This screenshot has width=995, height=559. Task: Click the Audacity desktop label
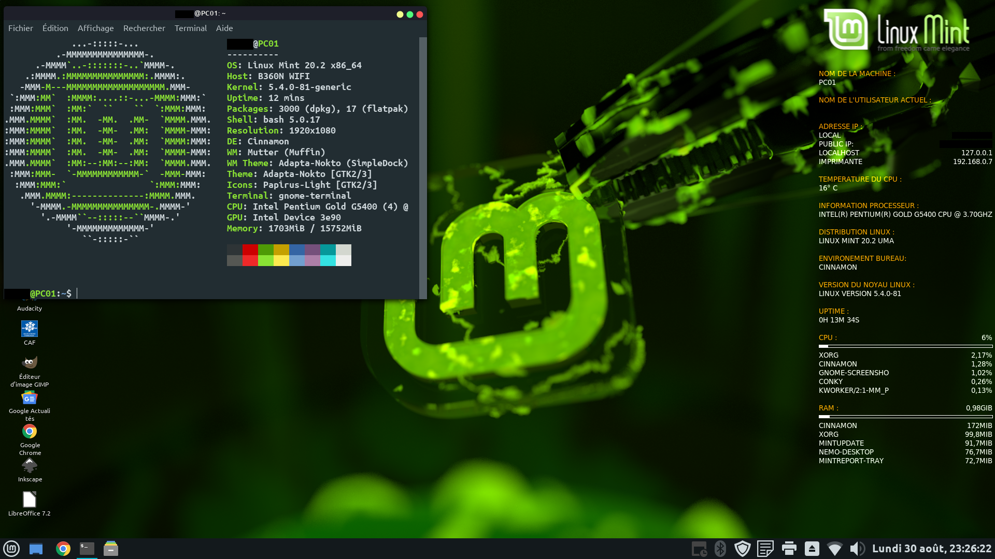point(30,308)
